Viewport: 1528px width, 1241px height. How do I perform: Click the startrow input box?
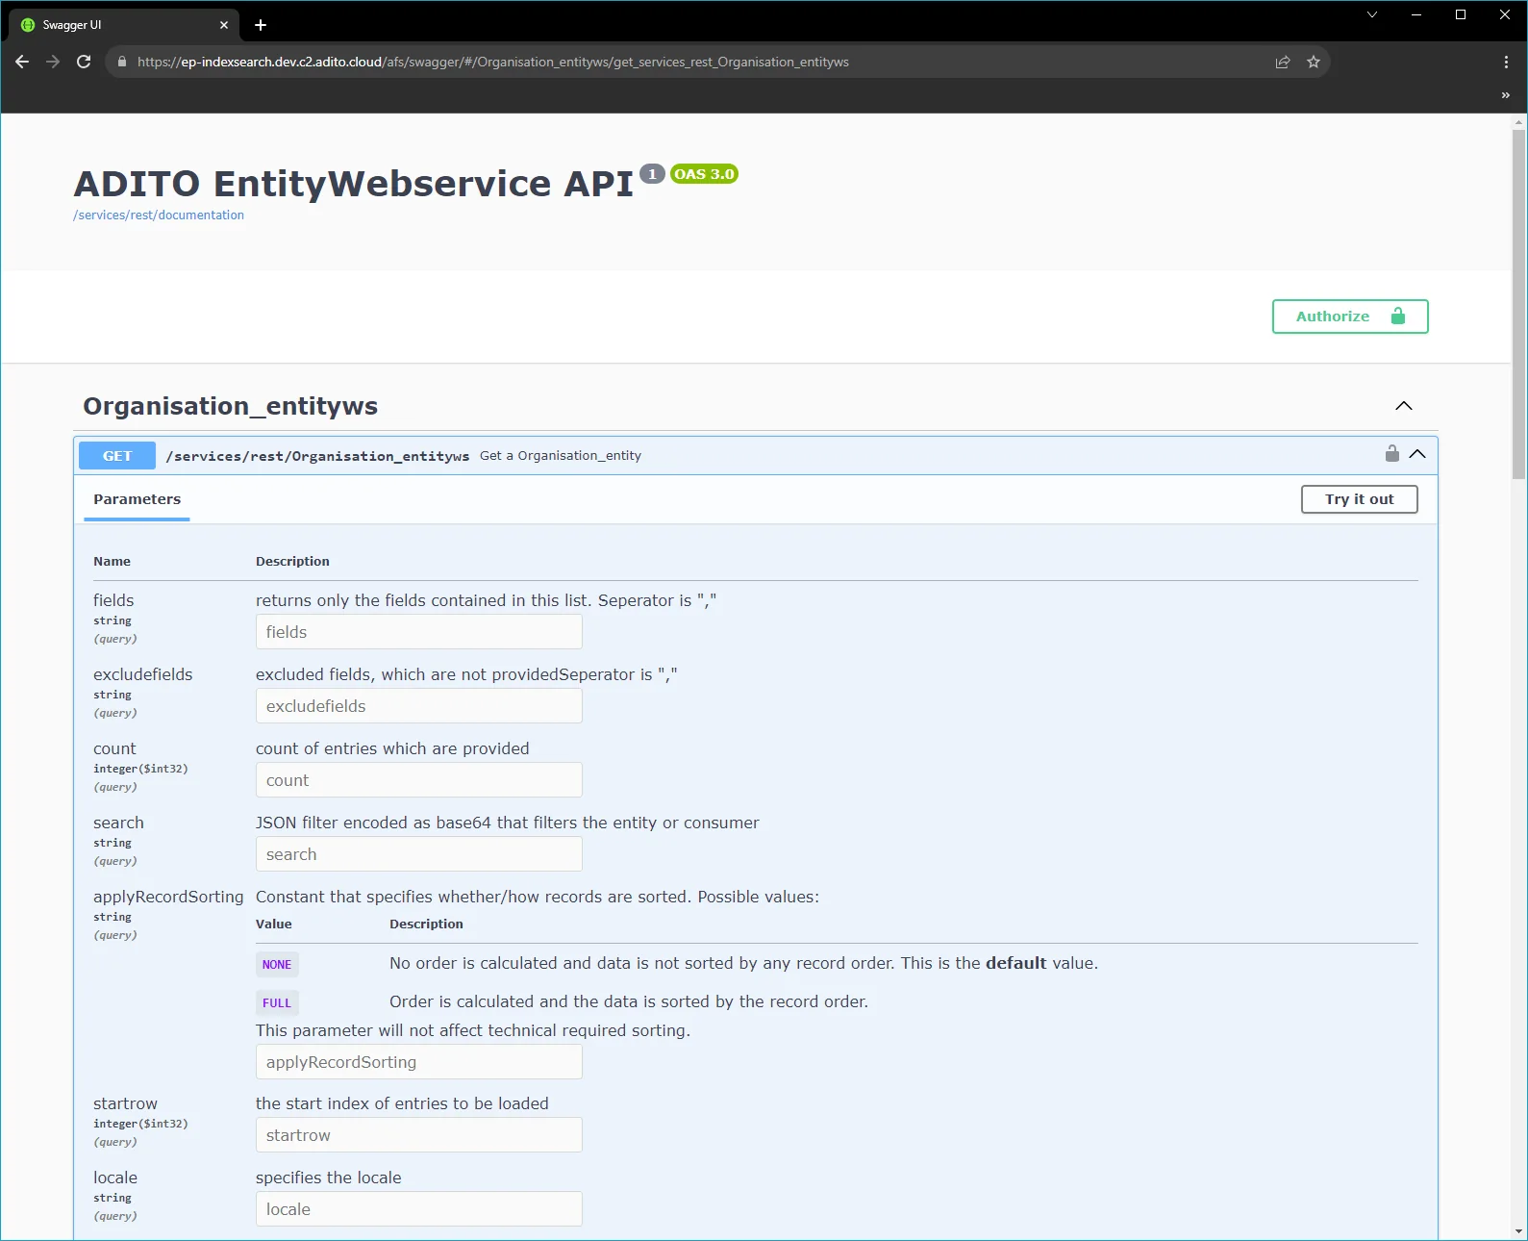[x=419, y=1135]
